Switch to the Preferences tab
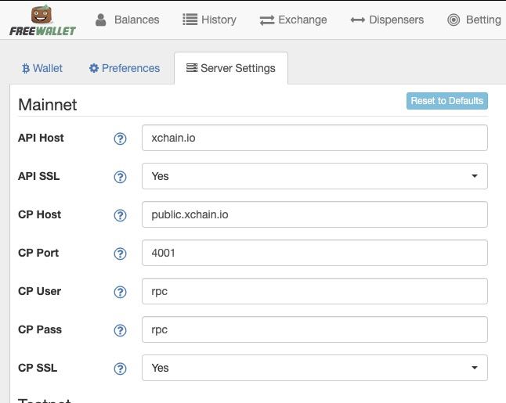 (125, 68)
